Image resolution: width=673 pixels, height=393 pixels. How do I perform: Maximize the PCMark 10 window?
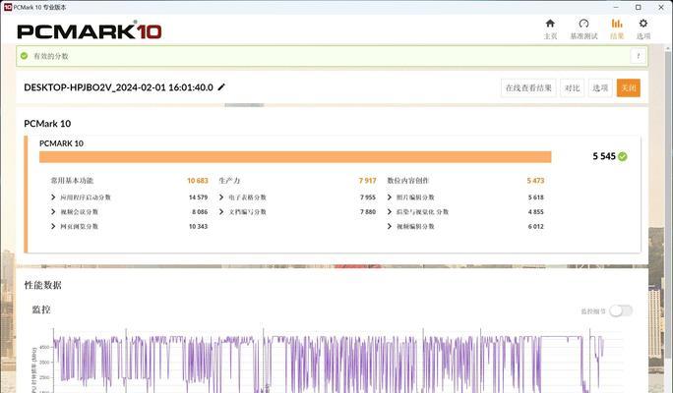[639, 7]
